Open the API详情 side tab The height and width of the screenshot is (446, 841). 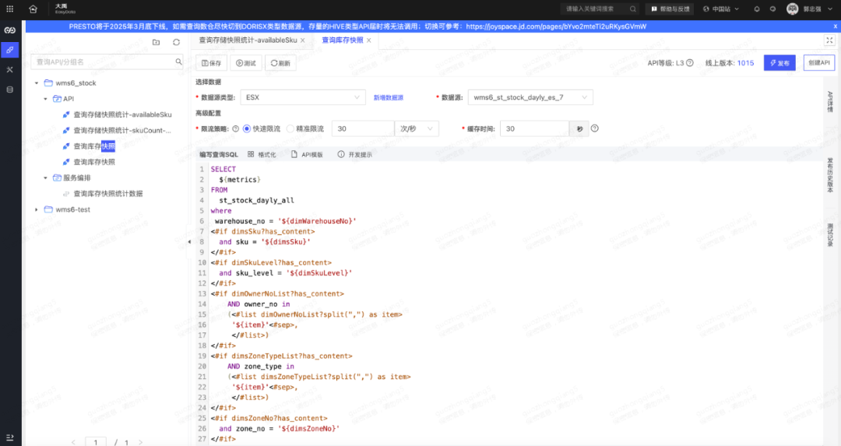(830, 102)
